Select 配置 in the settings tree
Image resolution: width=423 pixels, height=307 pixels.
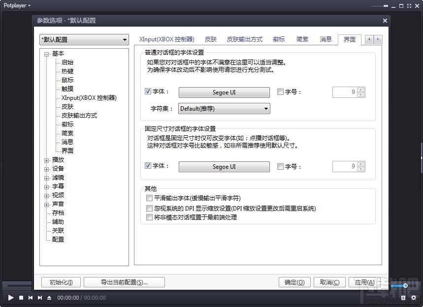click(x=58, y=239)
